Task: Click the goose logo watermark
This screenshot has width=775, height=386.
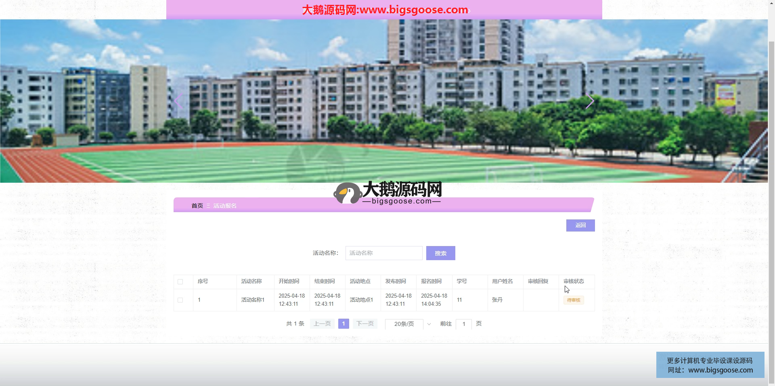Action: click(x=347, y=193)
